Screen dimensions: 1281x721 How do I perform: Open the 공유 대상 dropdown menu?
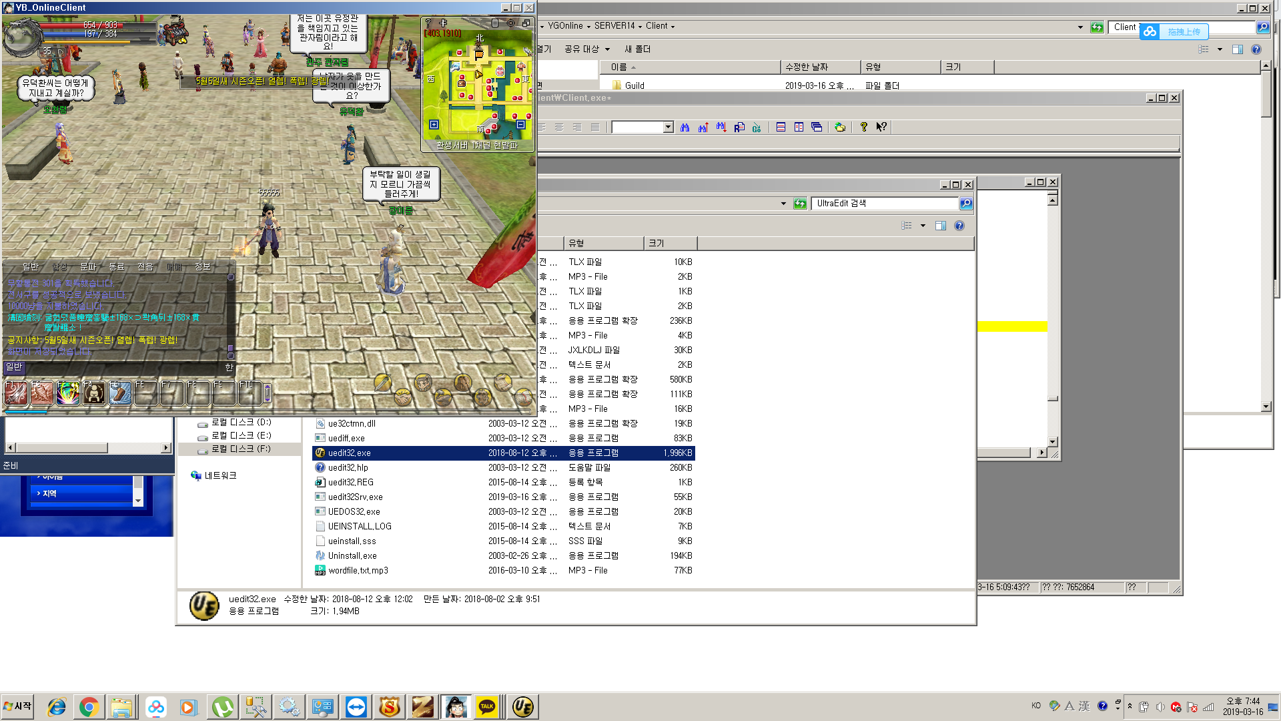click(x=587, y=49)
